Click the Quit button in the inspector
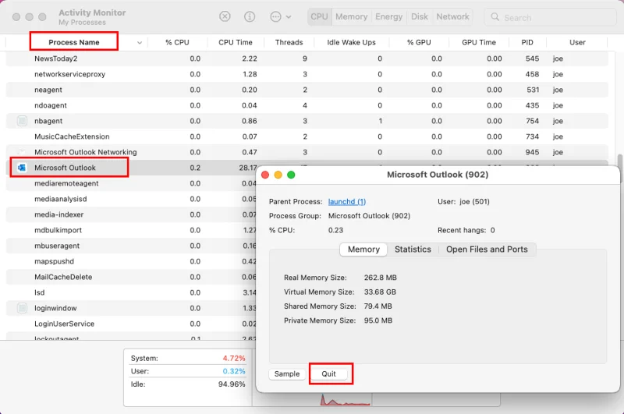 tap(329, 373)
